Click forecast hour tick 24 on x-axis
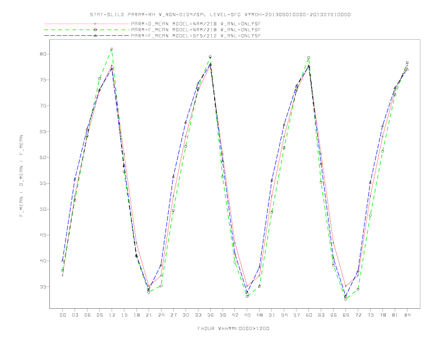The height and width of the screenshot is (343, 444). (x=161, y=315)
